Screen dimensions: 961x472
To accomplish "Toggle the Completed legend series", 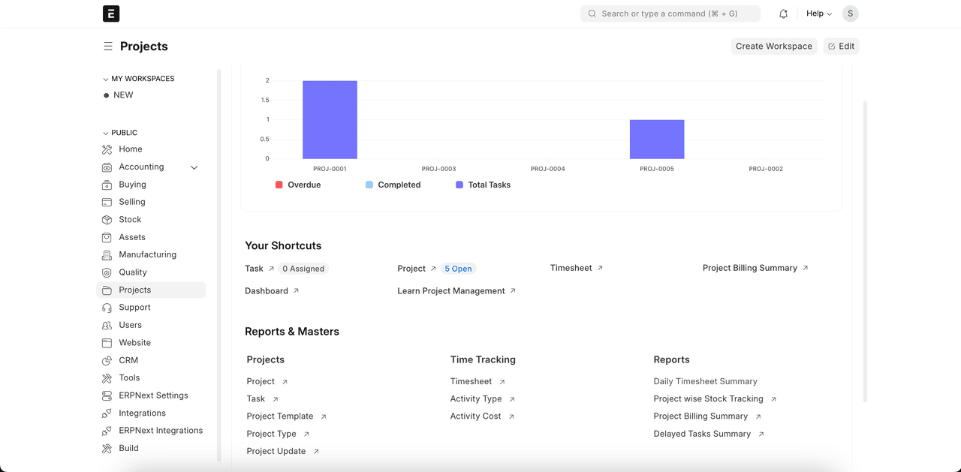I will pyautogui.click(x=393, y=185).
